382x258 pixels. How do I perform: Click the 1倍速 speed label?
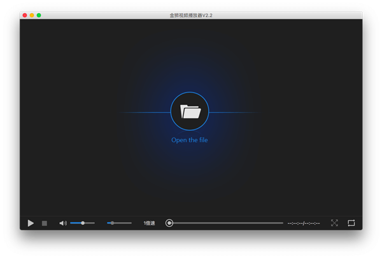coord(149,223)
